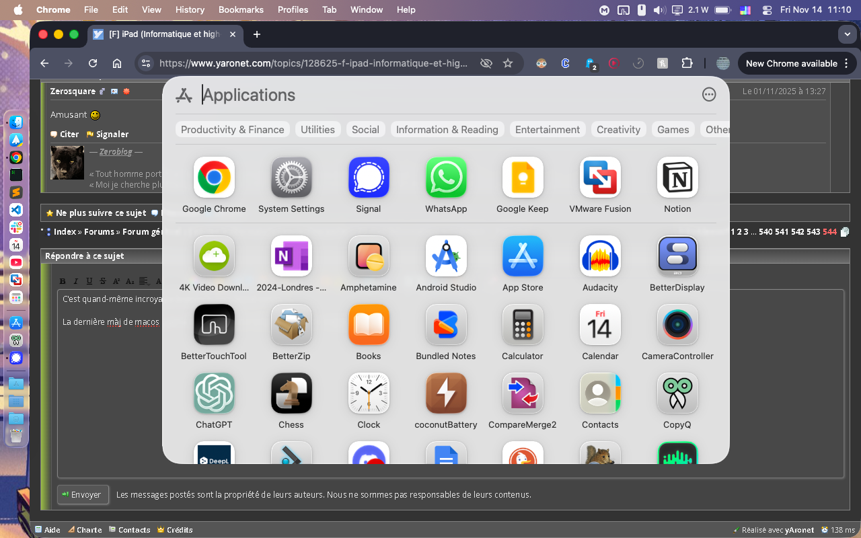Open the Signal app icon
The image size is (861, 538).
pyautogui.click(x=369, y=178)
